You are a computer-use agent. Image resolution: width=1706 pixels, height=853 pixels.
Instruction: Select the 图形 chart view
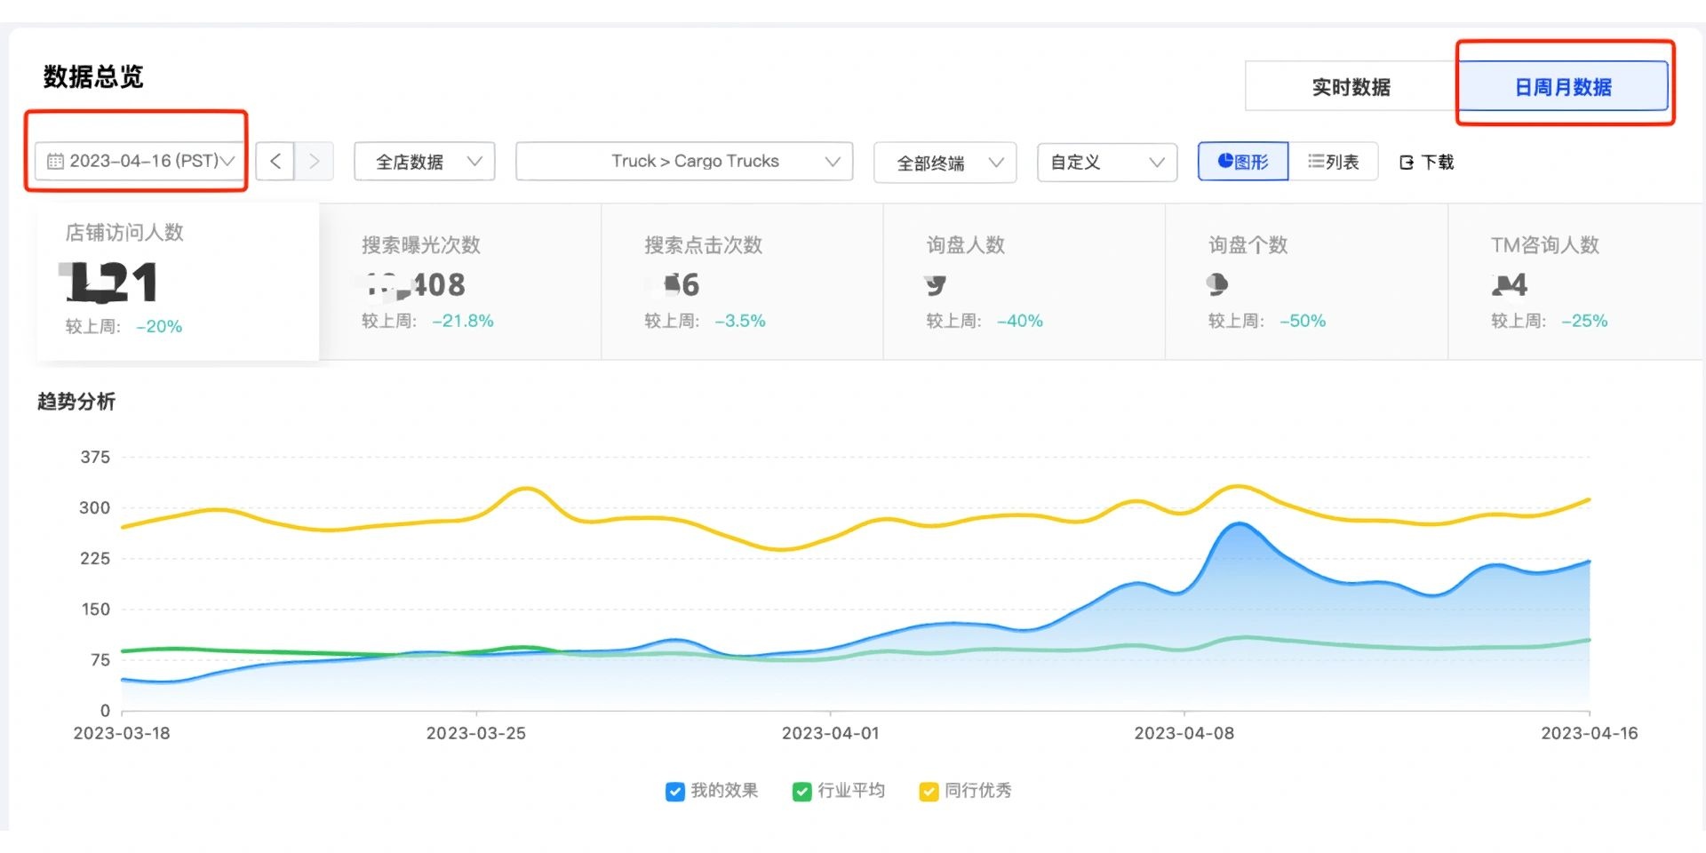pos(1243,162)
